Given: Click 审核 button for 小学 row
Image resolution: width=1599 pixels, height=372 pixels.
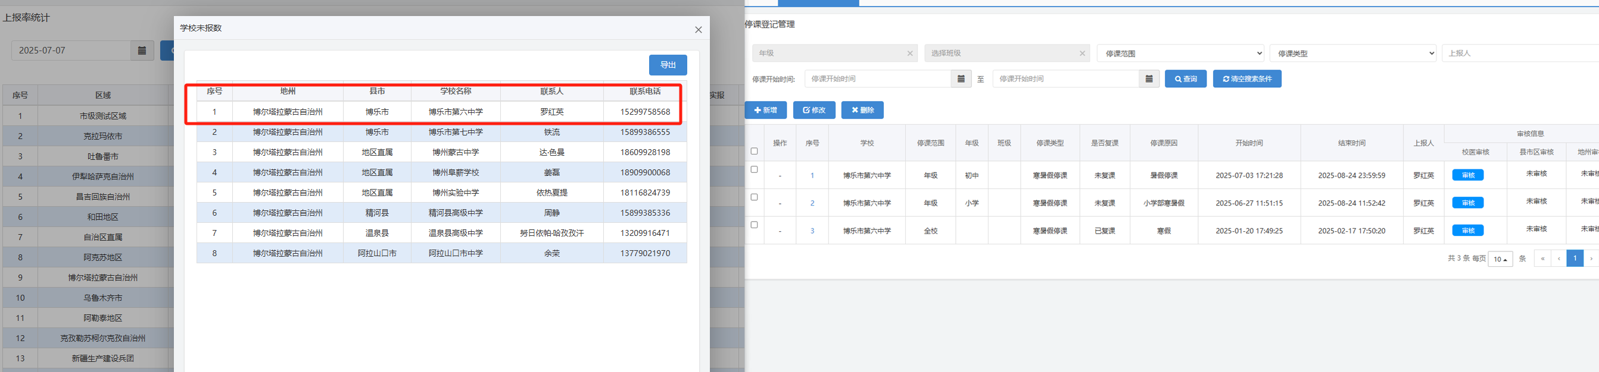Looking at the screenshot, I should tap(1467, 203).
